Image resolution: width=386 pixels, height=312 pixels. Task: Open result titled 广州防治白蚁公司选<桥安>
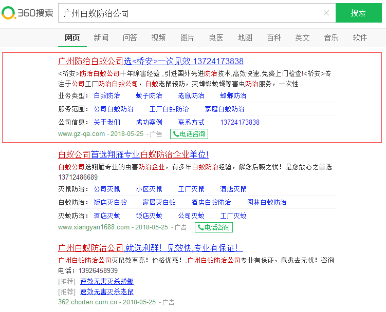151,61
